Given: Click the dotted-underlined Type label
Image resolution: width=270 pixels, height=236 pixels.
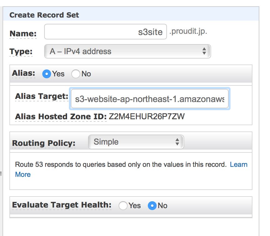Looking at the screenshot, I should coord(21,51).
